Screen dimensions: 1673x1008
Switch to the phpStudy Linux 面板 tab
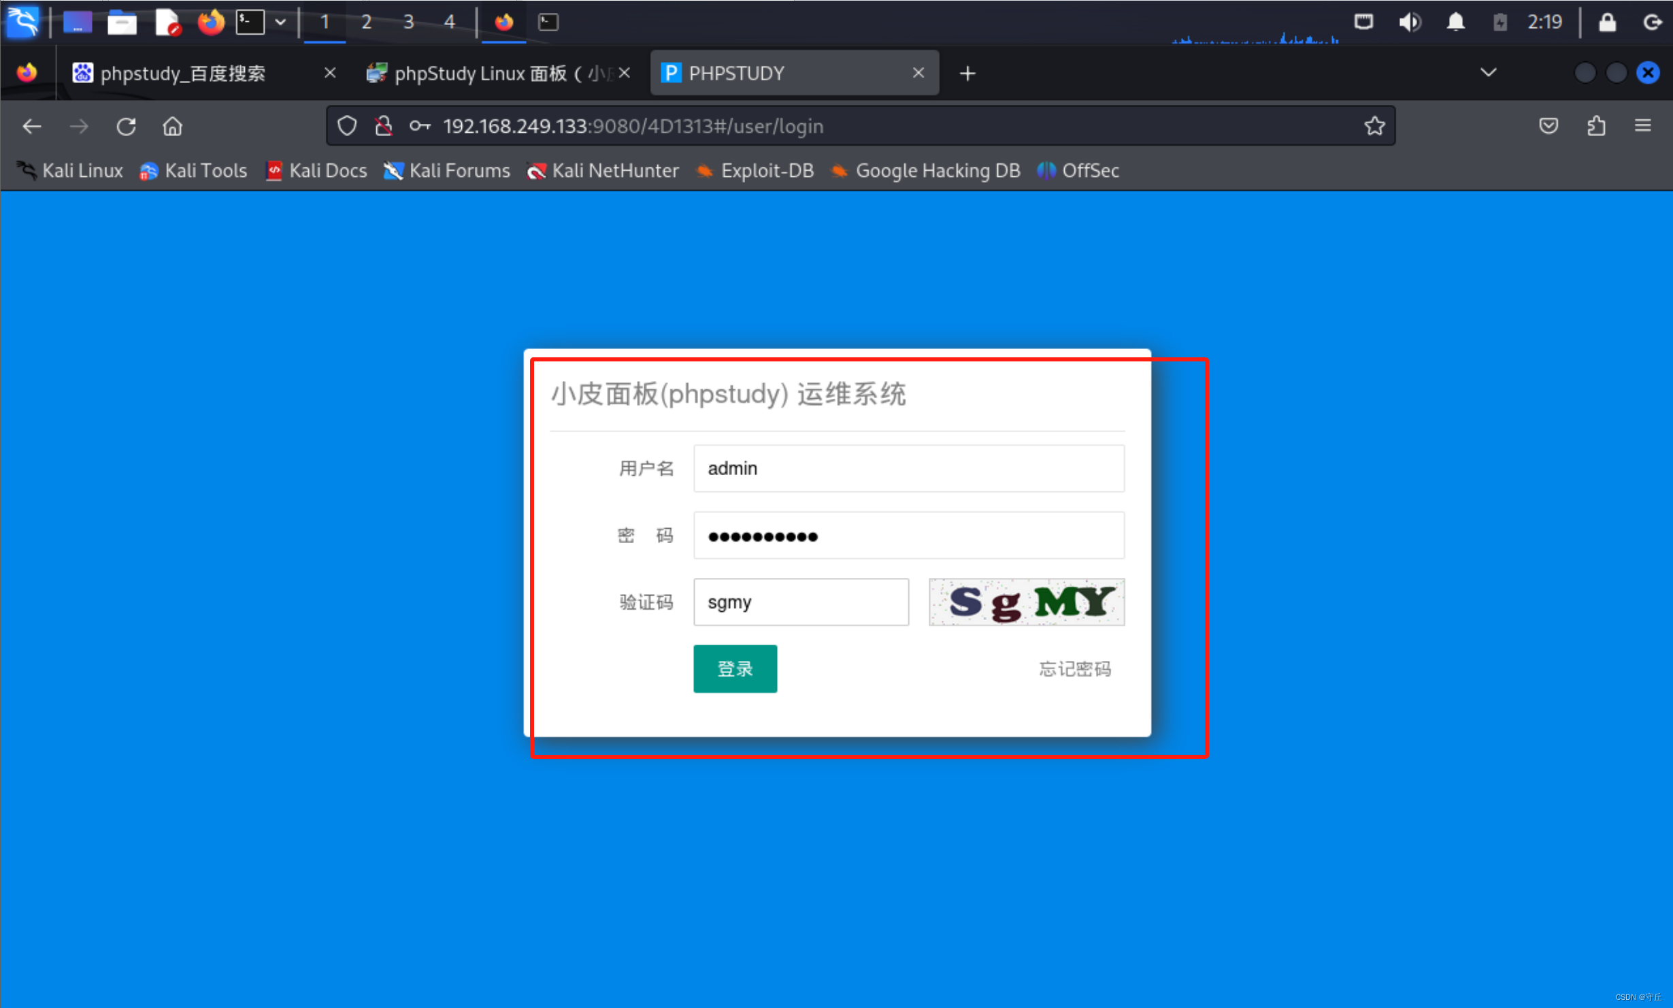click(x=490, y=73)
